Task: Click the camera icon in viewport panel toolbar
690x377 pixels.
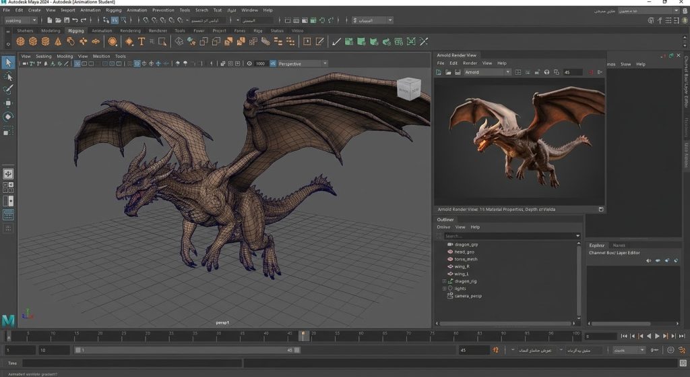Action: point(24,64)
